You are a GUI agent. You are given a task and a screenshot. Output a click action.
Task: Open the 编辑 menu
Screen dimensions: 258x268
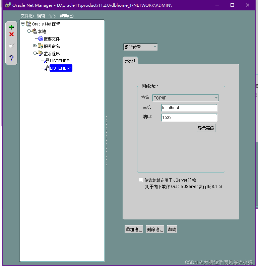pyautogui.click(x=41, y=16)
